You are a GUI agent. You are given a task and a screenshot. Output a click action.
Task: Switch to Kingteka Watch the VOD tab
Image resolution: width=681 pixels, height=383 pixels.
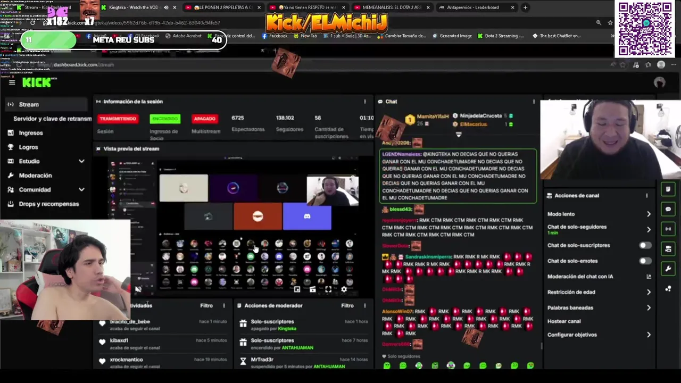[x=138, y=7]
